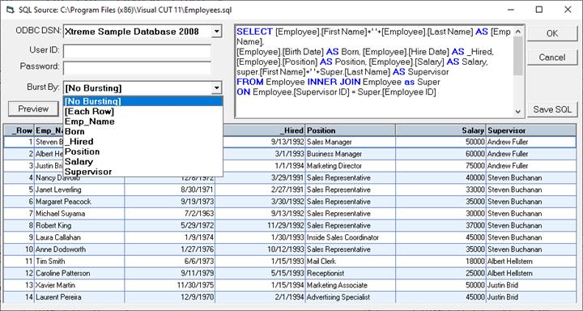Viewport: 583px width, 311px height.
Task: Click the 8/30/1971 birth date cell
Action: [170, 190]
